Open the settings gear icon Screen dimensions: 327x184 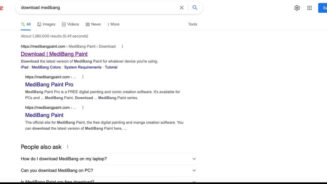tap(297, 8)
